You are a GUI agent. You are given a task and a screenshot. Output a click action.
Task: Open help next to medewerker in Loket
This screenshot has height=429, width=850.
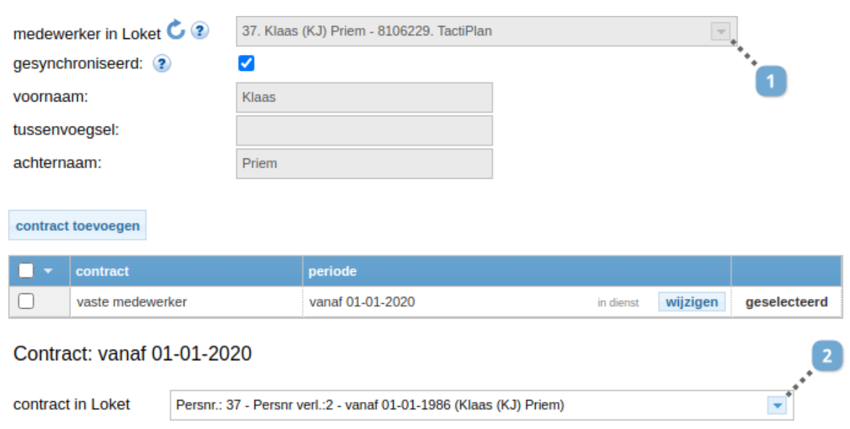pos(200,31)
